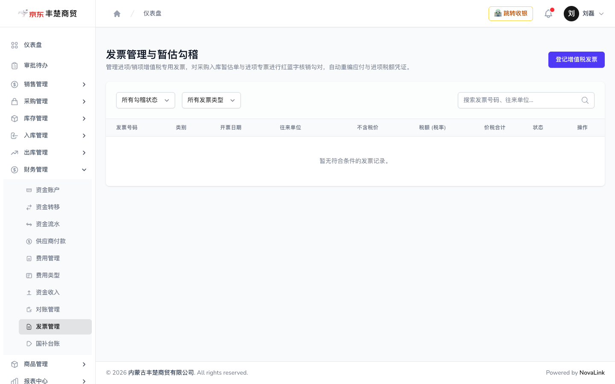This screenshot has height=384, width=615.
Task: Open the notification bell
Action: pos(548,14)
